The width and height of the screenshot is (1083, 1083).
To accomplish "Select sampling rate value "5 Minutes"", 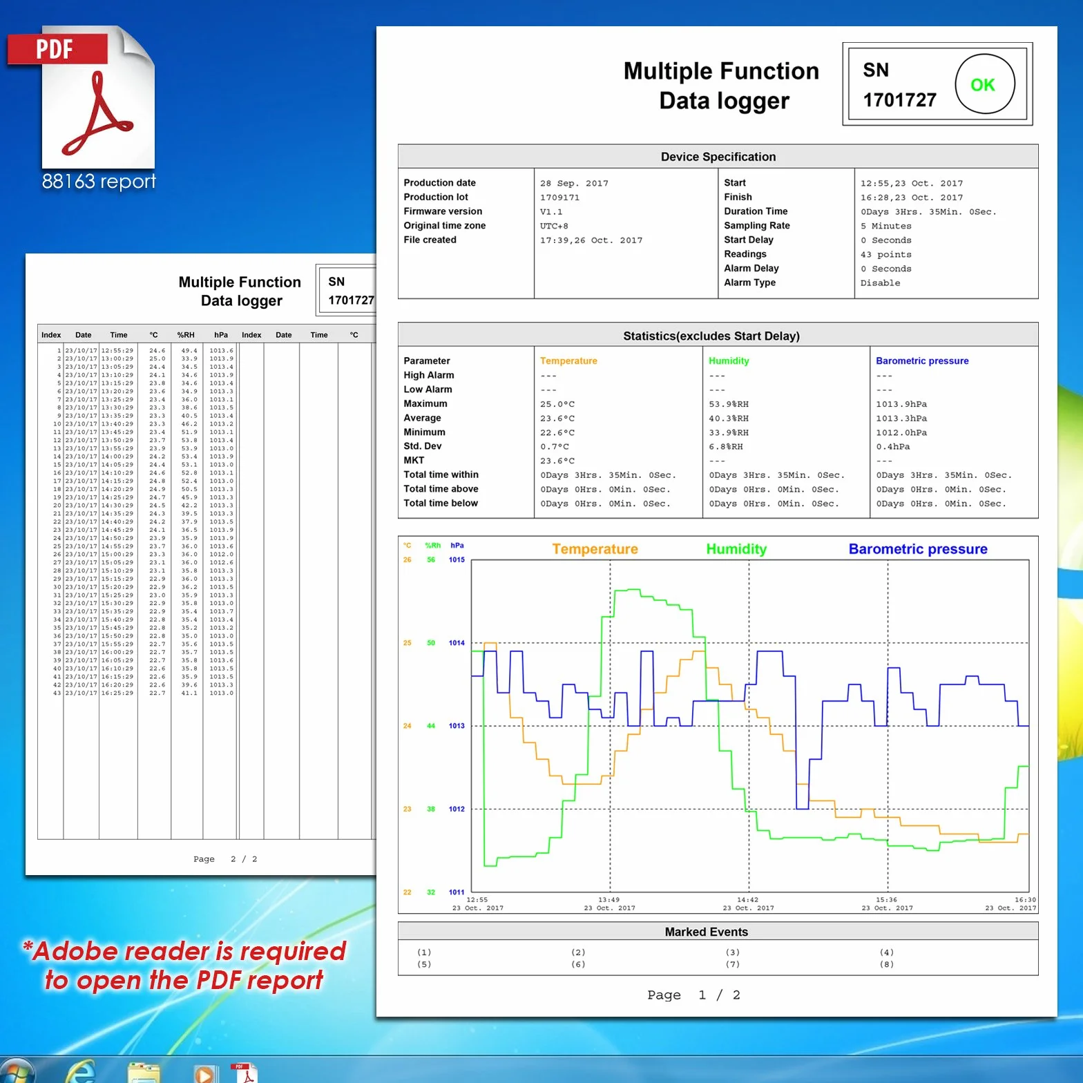I will 886,226.
